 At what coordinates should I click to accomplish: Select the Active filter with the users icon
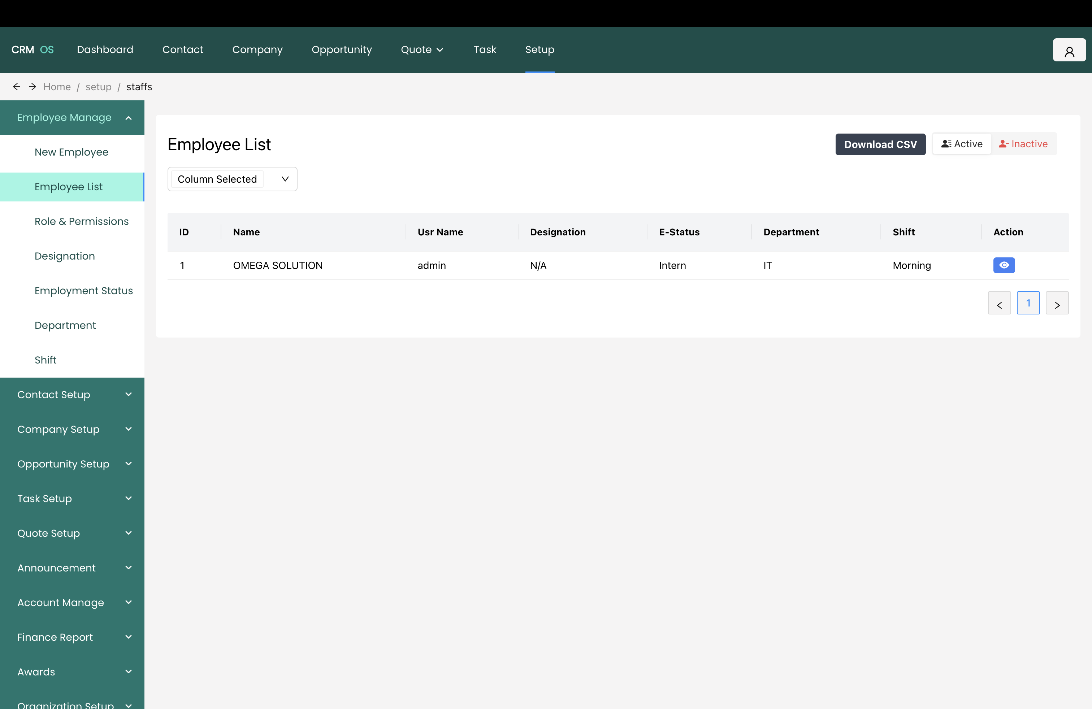pyautogui.click(x=961, y=144)
